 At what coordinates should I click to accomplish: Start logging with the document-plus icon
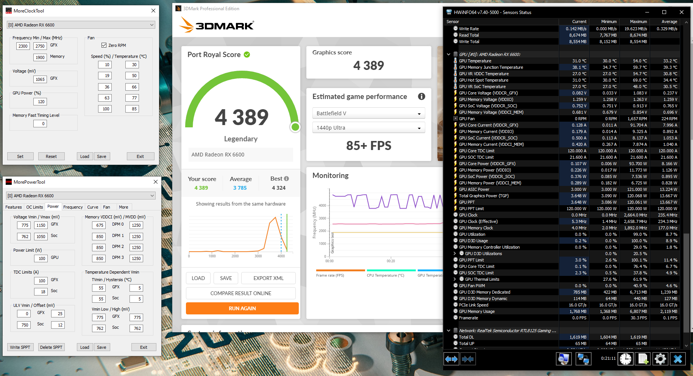click(x=643, y=359)
